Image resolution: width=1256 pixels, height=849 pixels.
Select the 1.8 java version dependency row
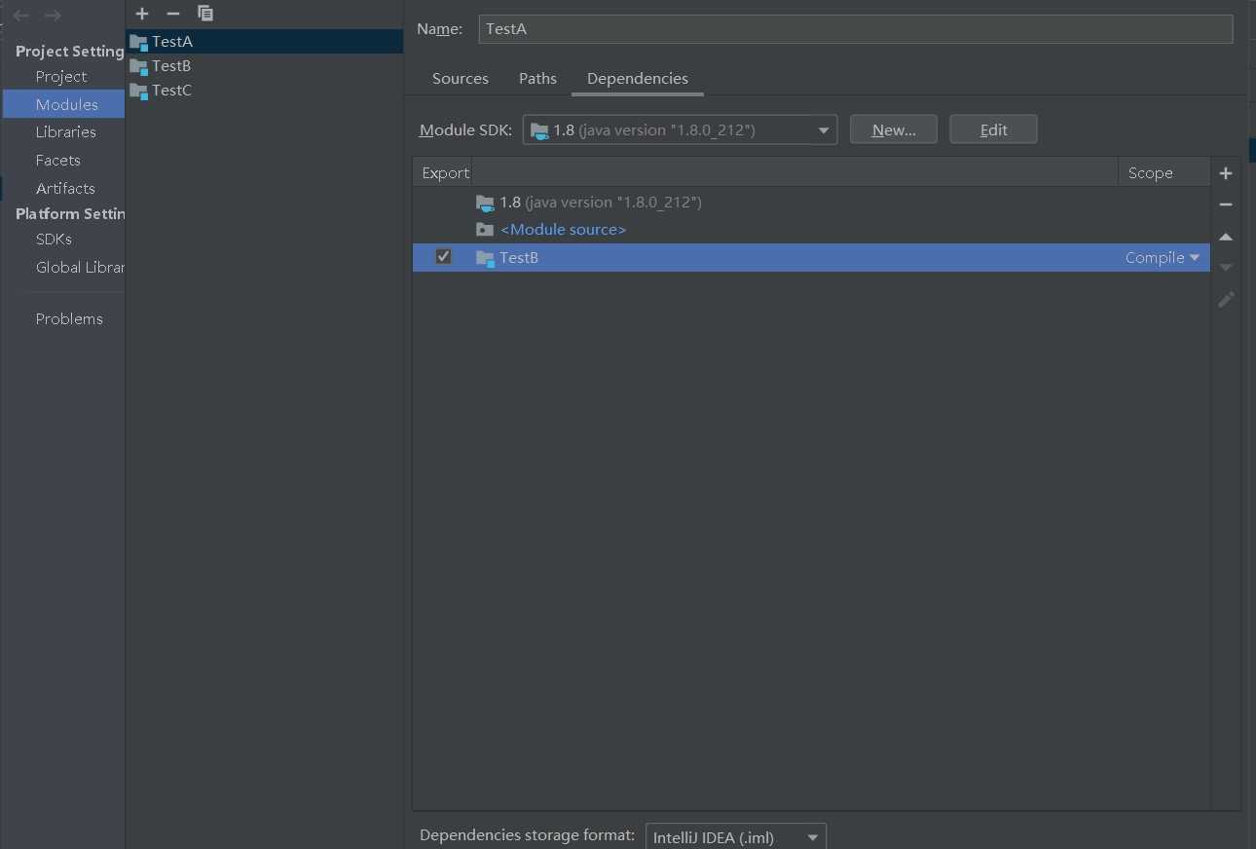(x=811, y=203)
